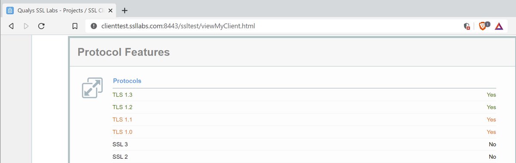This screenshot has width=516, height=163.
Task: Click the Protocol Features heading
Action: point(123,52)
